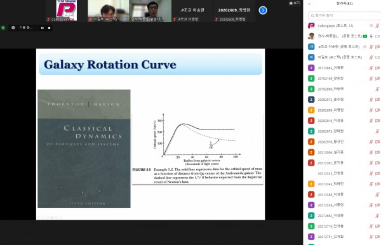Select the 20202609 participant video tile
381x245 pixels.
point(234,11)
